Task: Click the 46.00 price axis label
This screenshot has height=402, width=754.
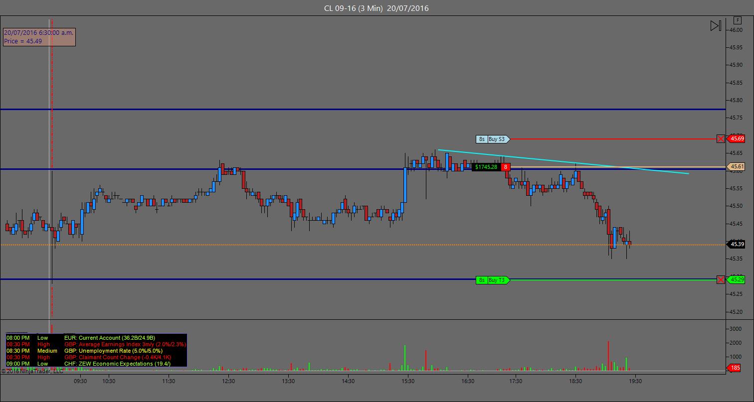Action: pyautogui.click(x=737, y=30)
